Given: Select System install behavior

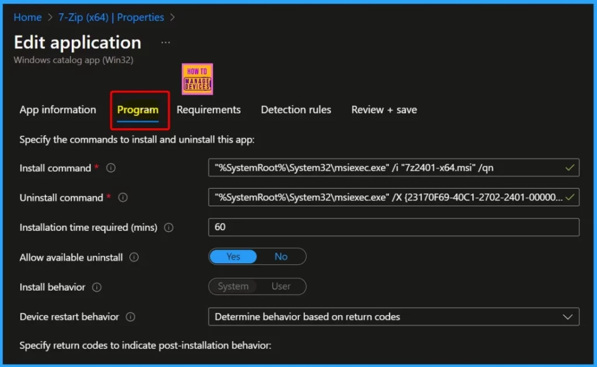Looking at the screenshot, I should (233, 287).
